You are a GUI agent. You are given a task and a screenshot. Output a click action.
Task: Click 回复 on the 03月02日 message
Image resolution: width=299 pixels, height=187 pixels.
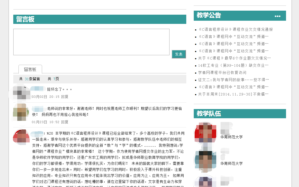tap(65, 97)
